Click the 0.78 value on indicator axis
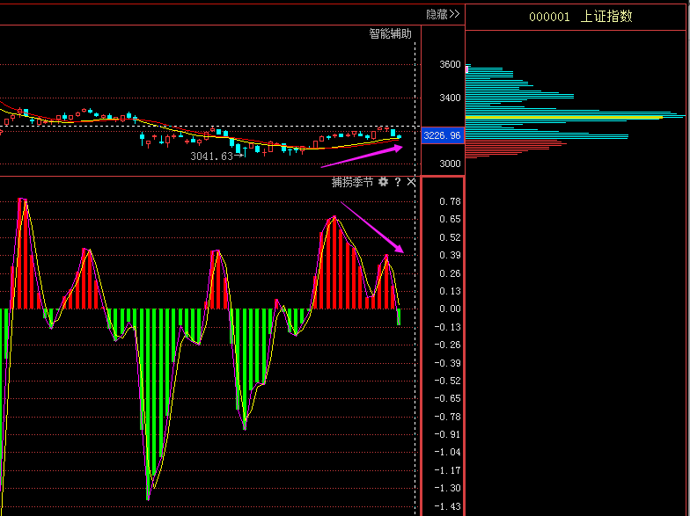690x516 pixels. (450, 201)
